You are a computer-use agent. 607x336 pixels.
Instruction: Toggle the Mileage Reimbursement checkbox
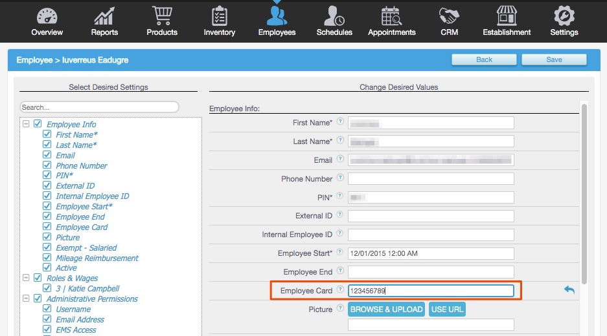pos(47,258)
